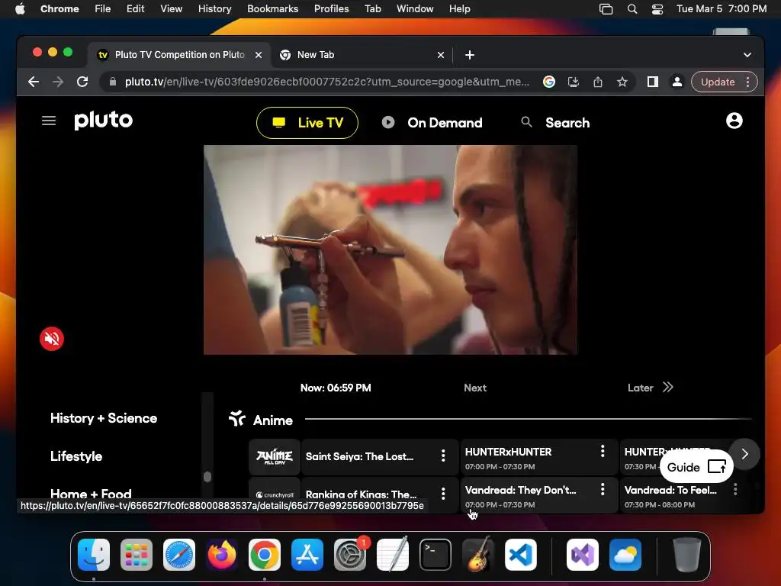The height and width of the screenshot is (586, 781).
Task: Switch to On Demand
Action: tap(432, 123)
